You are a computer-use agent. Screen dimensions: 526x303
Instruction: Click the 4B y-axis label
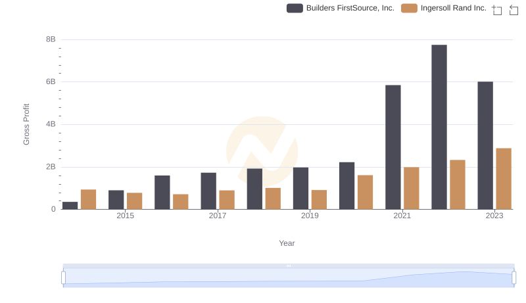pos(51,124)
